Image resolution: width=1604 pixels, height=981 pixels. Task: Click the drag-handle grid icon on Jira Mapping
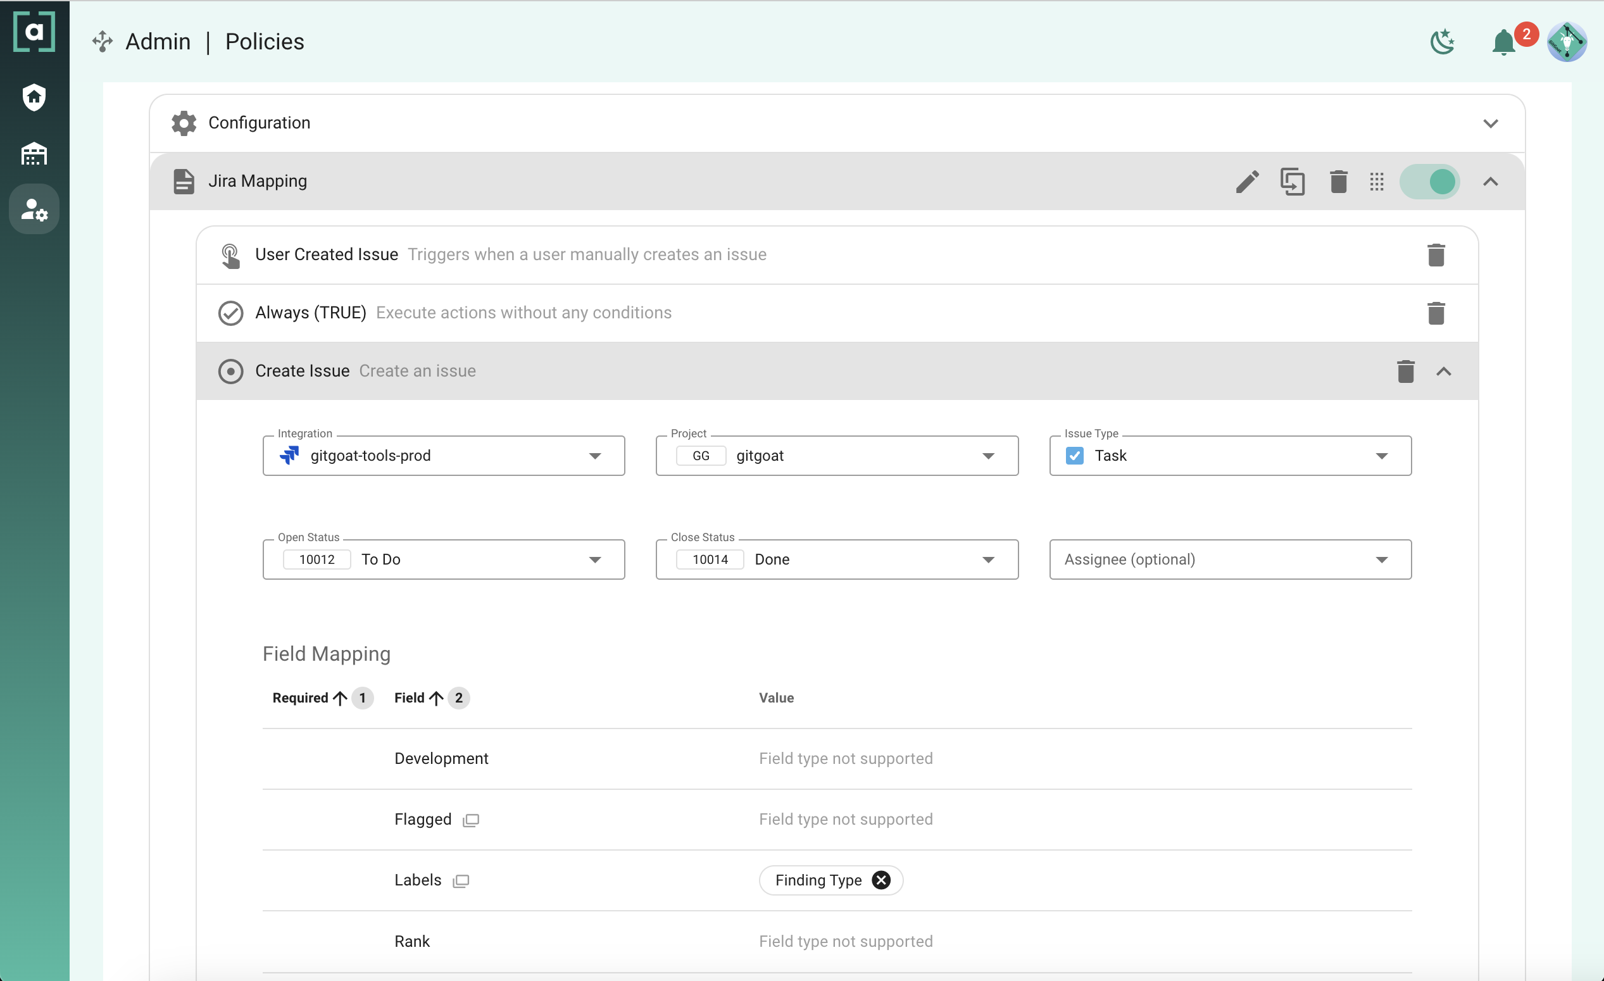(1376, 182)
